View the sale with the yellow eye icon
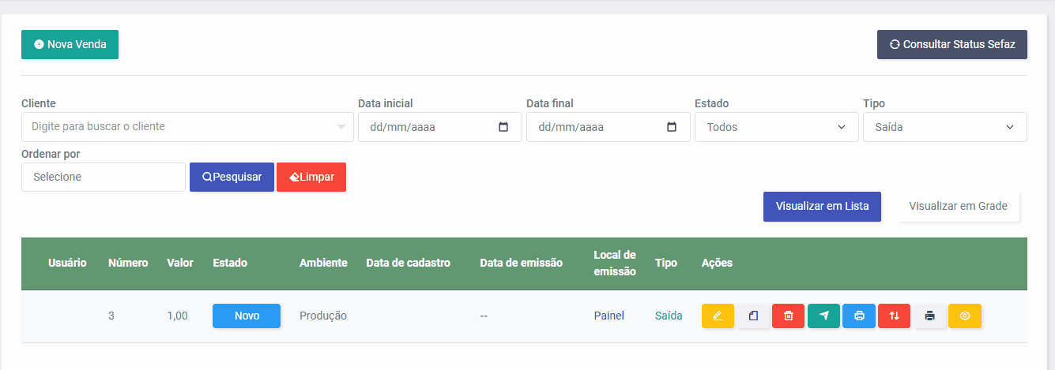This screenshot has width=1055, height=370. (965, 316)
